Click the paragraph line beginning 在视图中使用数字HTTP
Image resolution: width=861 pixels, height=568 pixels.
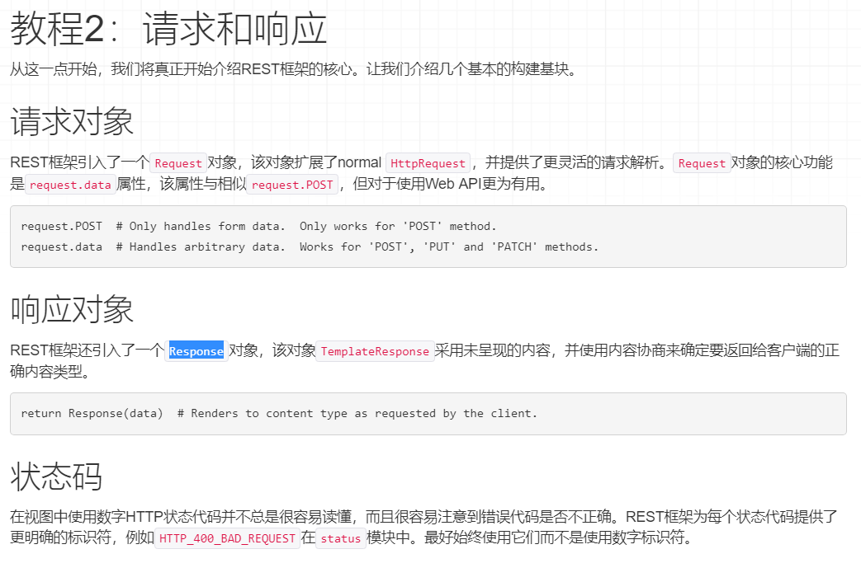424,516
